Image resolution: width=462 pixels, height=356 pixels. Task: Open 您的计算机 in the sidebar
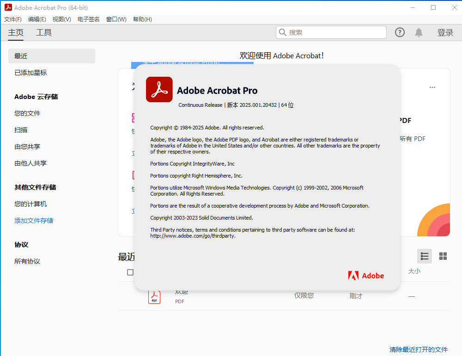point(30,204)
